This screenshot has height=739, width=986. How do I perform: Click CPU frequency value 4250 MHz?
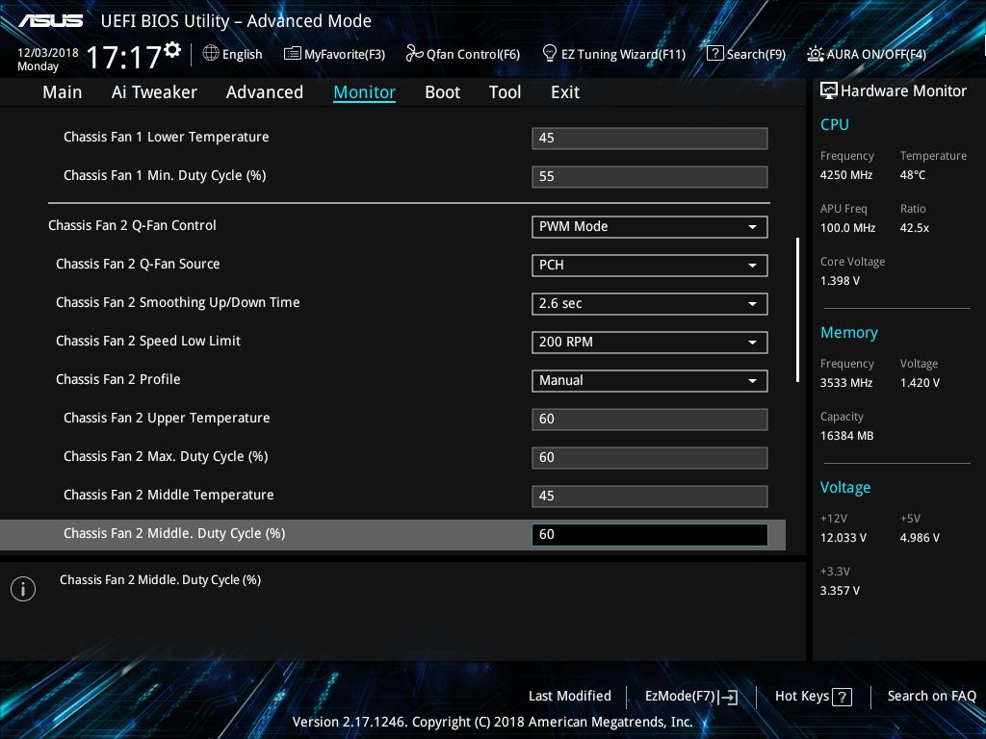[x=846, y=175]
